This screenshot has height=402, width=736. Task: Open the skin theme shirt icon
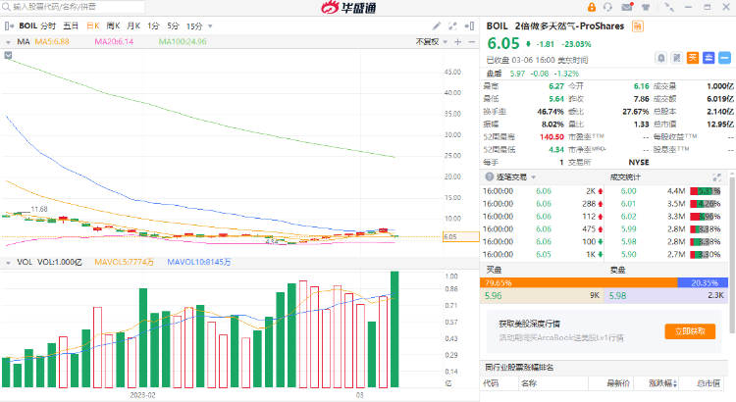[x=646, y=7]
